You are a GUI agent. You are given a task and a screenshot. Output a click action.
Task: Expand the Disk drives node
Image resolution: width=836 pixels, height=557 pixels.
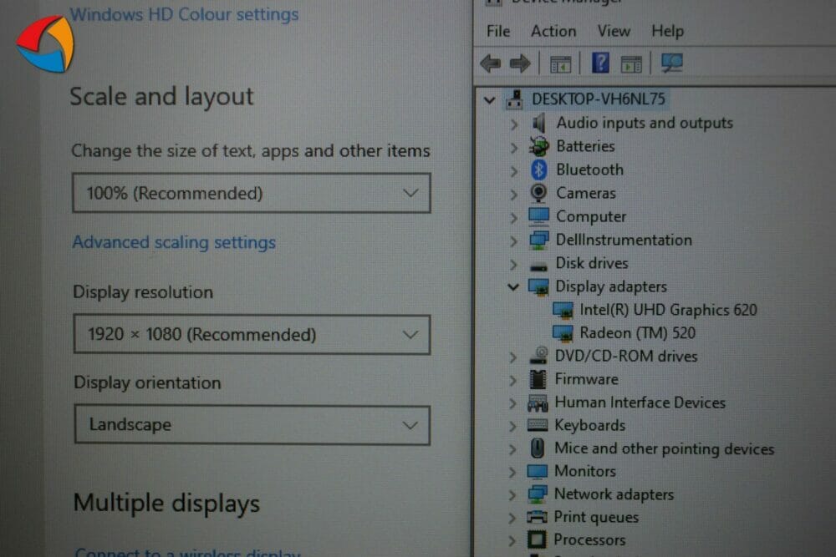pyautogui.click(x=513, y=265)
